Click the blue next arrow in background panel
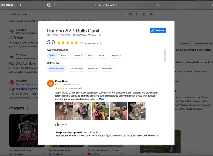213x156 pixels. coord(190,154)
